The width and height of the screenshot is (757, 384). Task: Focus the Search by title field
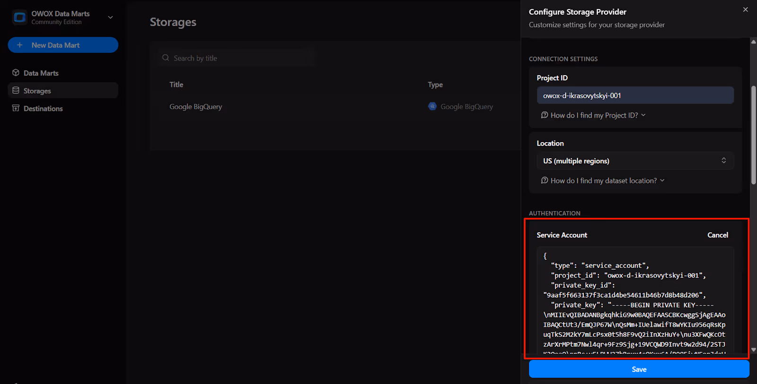pyautogui.click(x=237, y=58)
